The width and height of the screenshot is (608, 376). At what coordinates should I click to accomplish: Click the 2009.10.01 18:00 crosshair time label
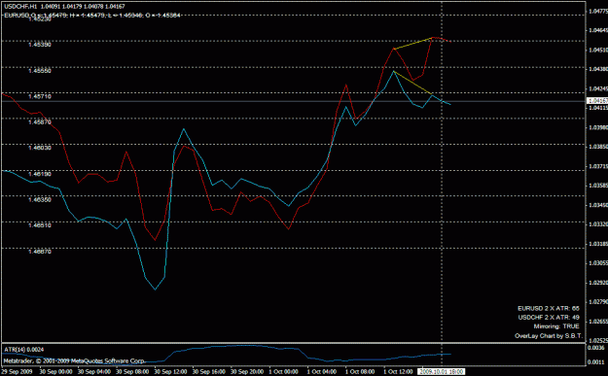[441, 371]
